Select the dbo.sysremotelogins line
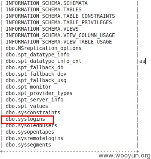This screenshot has width=151, height=159. tap(35, 139)
